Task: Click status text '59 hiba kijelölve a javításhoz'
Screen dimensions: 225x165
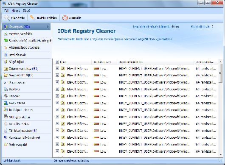Action: click(72, 161)
